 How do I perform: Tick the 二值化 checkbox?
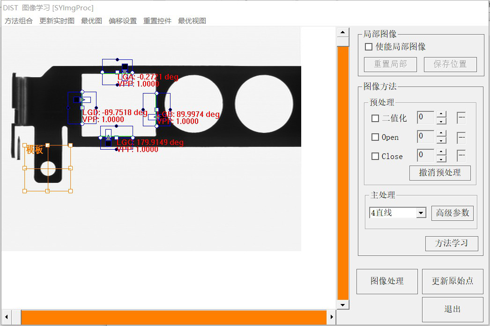click(x=375, y=118)
